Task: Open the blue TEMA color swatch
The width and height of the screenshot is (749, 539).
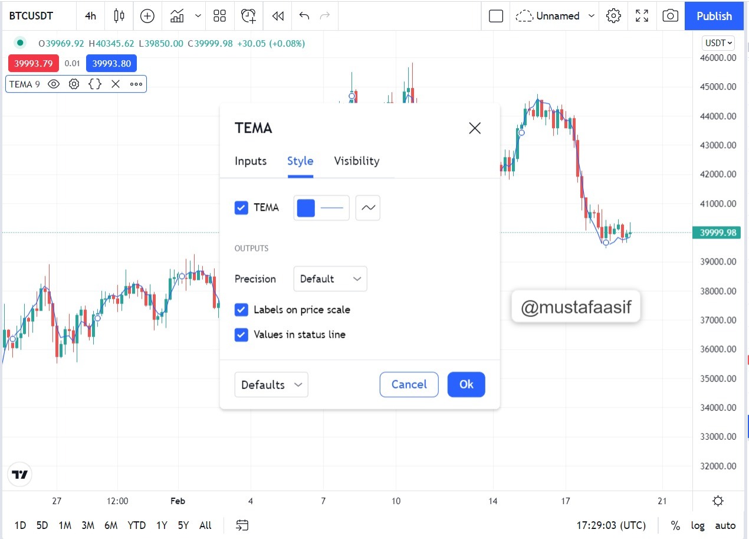Action: [x=306, y=208]
